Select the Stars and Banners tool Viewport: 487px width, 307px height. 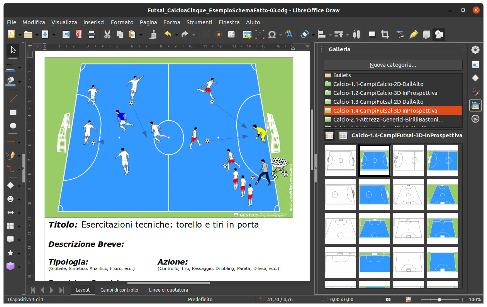point(11,253)
